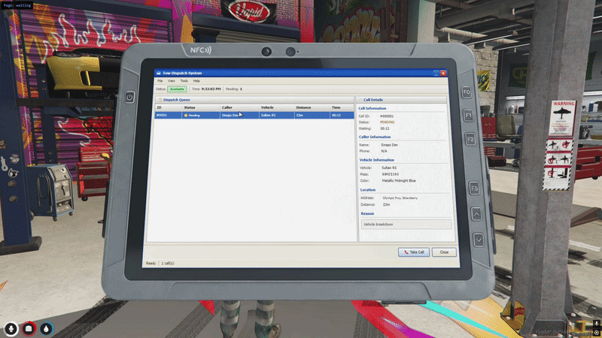Click the Ready status bar text

coord(151,264)
